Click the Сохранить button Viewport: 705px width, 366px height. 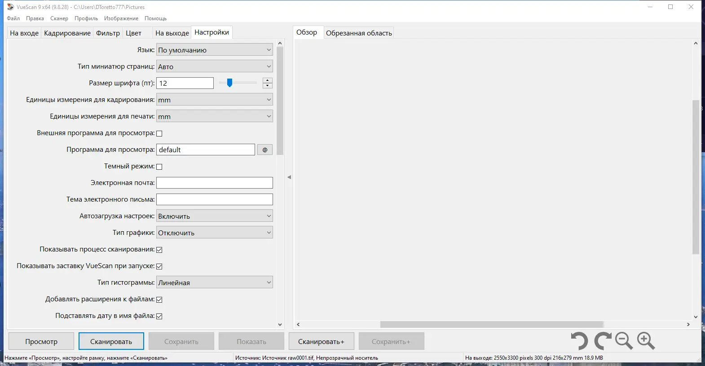(x=181, y=341)
